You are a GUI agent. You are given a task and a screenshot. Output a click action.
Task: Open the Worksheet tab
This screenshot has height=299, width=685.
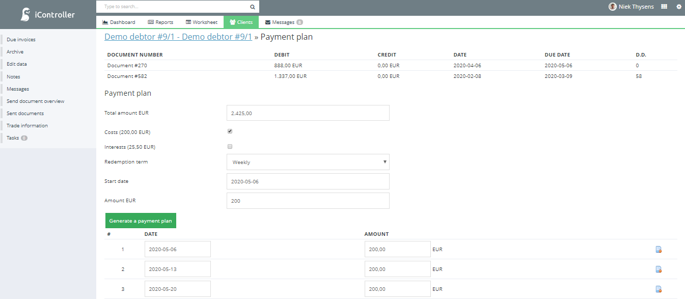(x=202, y=22)
